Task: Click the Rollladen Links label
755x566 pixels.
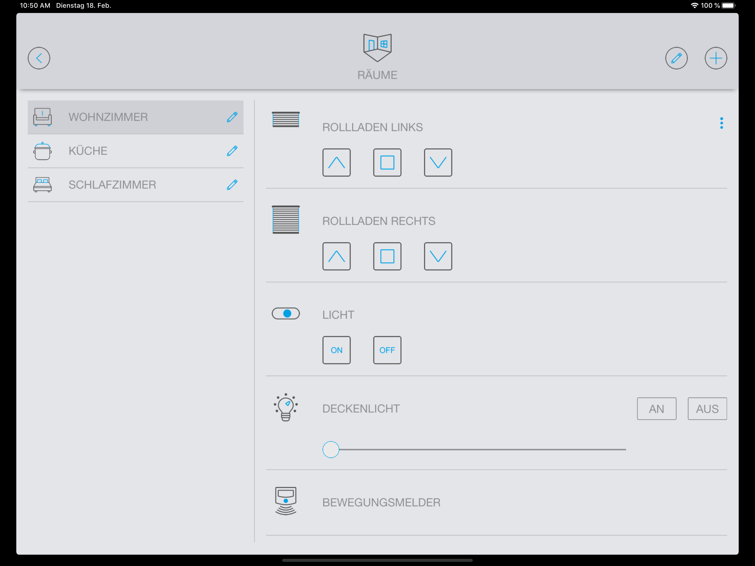Action: (372, 127)
